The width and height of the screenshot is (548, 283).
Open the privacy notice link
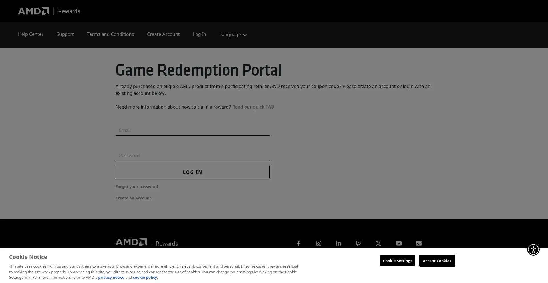pyautogui.click(x=111, y=278)
